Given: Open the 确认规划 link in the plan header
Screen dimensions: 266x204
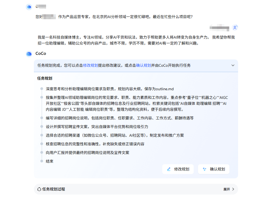Looking at the screenshot, I should tap(144, 65).
